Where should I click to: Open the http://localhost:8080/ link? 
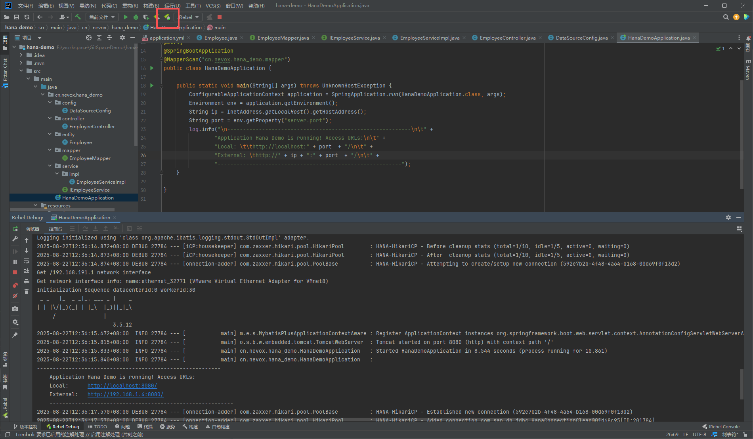tap(122, 386)
